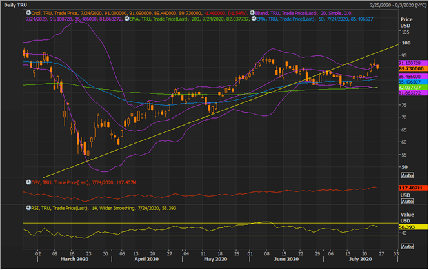Select the OBV, TRU, Trade Price(Last) legend text
Screen dimensions: 429x270
pos(84,182)
